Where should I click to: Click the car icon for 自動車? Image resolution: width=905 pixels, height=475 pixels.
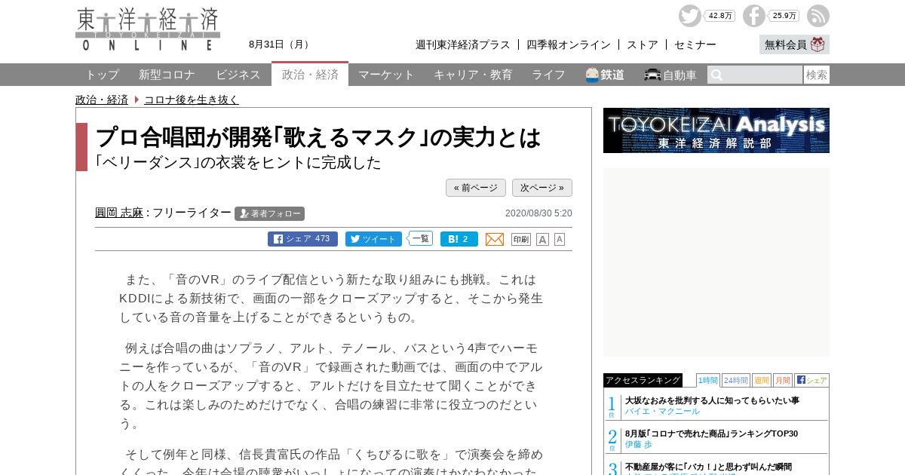pos(652,75)
